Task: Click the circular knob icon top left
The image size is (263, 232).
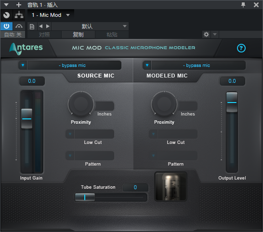Action: (6, 15)
